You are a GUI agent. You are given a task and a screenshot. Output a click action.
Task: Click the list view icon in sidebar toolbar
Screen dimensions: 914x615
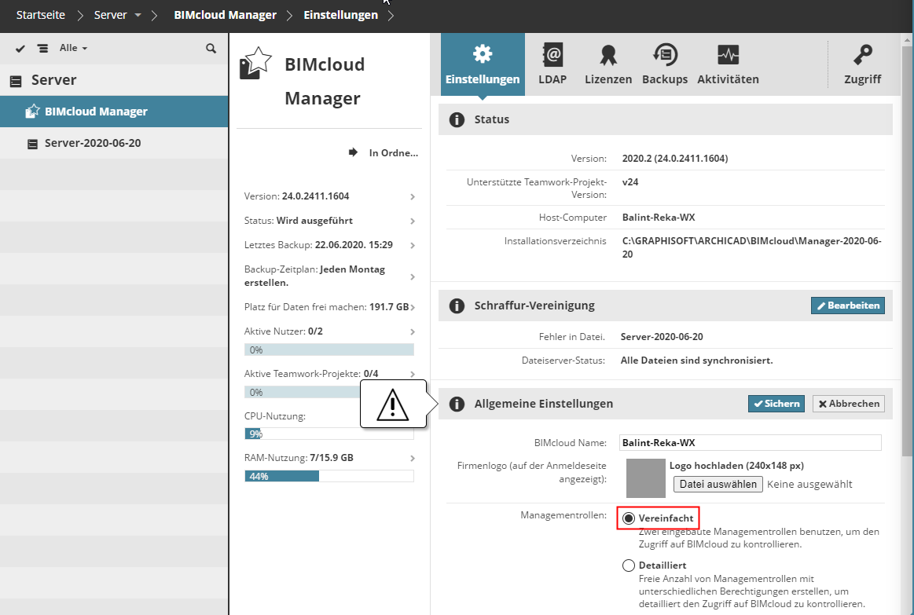pyautogui.click(x=42, y=49)
